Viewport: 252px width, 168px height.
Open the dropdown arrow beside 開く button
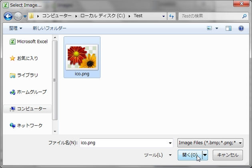[x=205, y=155]
